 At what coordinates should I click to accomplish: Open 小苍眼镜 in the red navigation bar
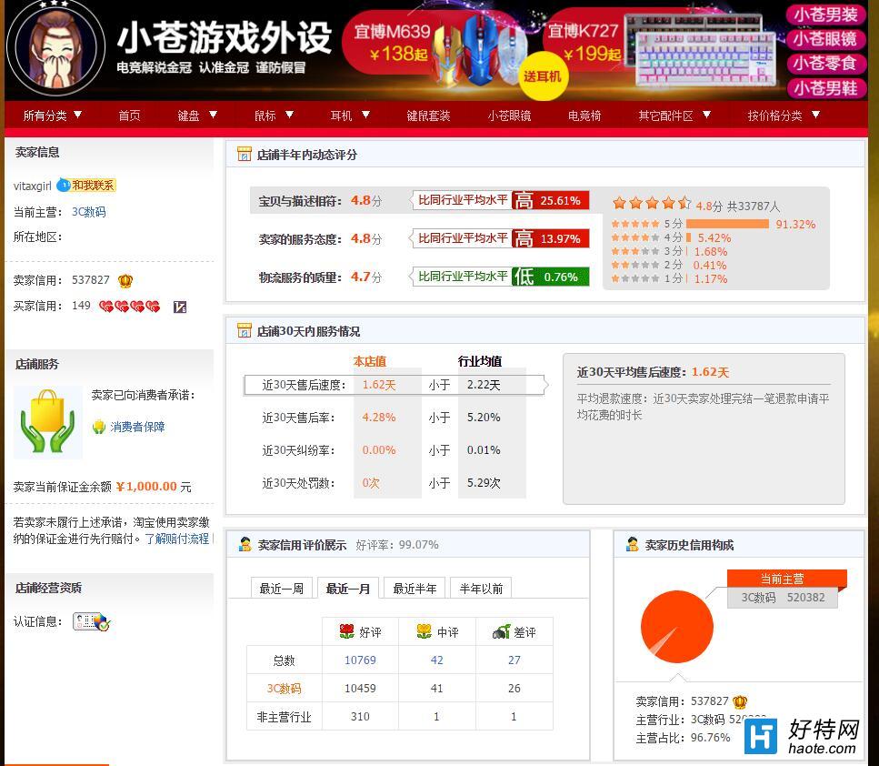[x=509, y=116]
